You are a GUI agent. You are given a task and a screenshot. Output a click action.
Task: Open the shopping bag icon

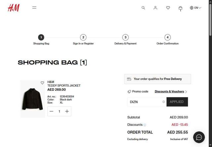[180, 8]
